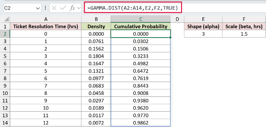The width and height of the screenshot is (266, 127).
Task: Select column C header
Action: click(141, 19)
